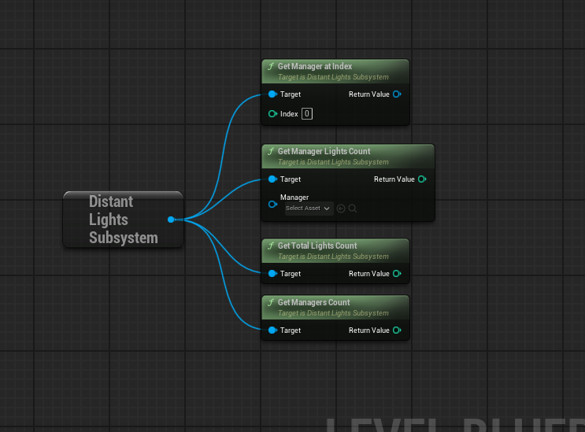Select the Get Managers Count node header
Screen dimensions: 585x432
point(335,307)
